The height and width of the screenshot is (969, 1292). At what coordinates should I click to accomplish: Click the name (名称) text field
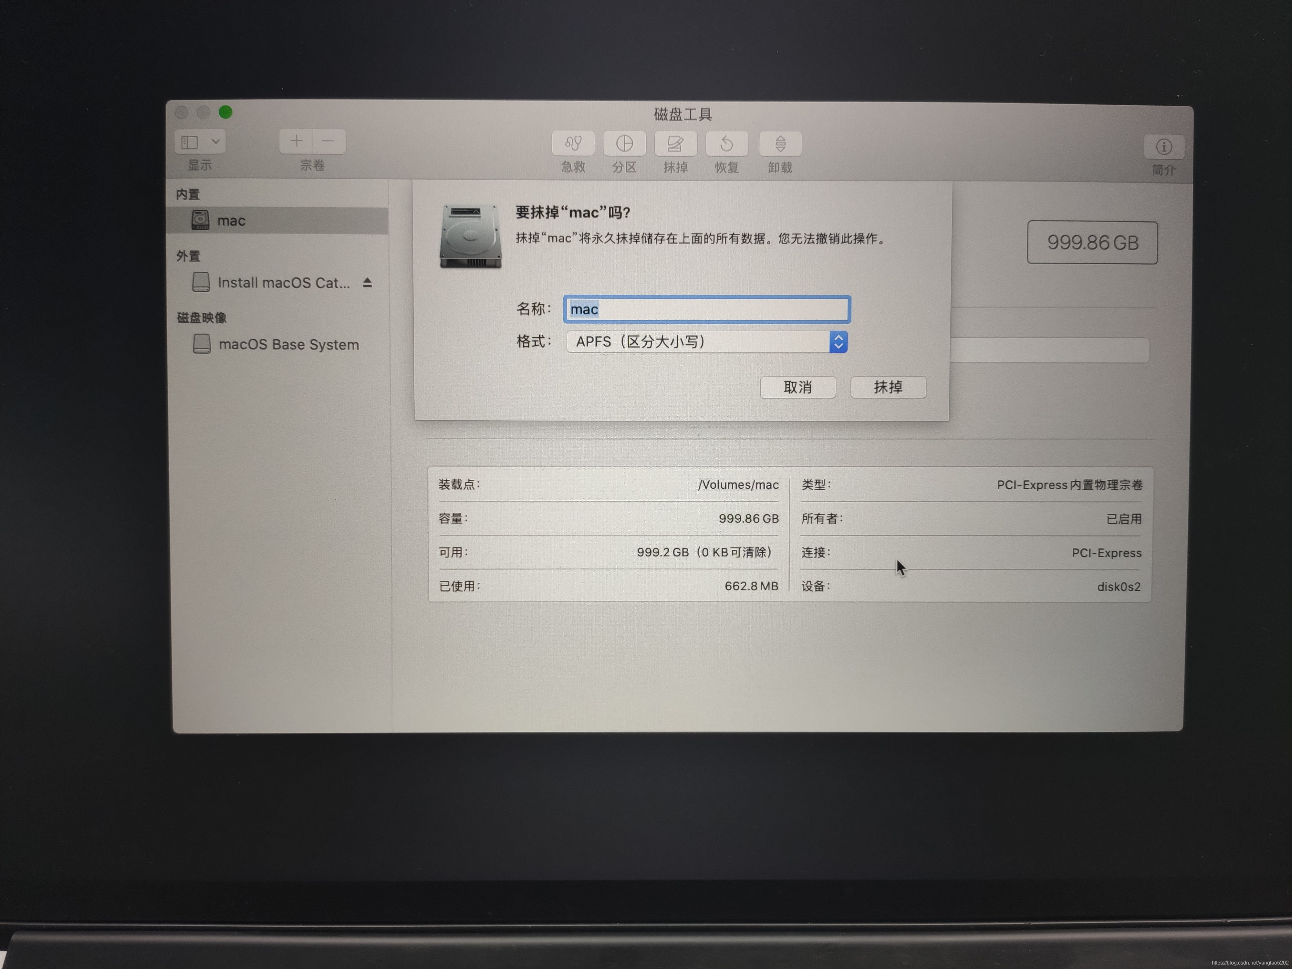point(707,309)
